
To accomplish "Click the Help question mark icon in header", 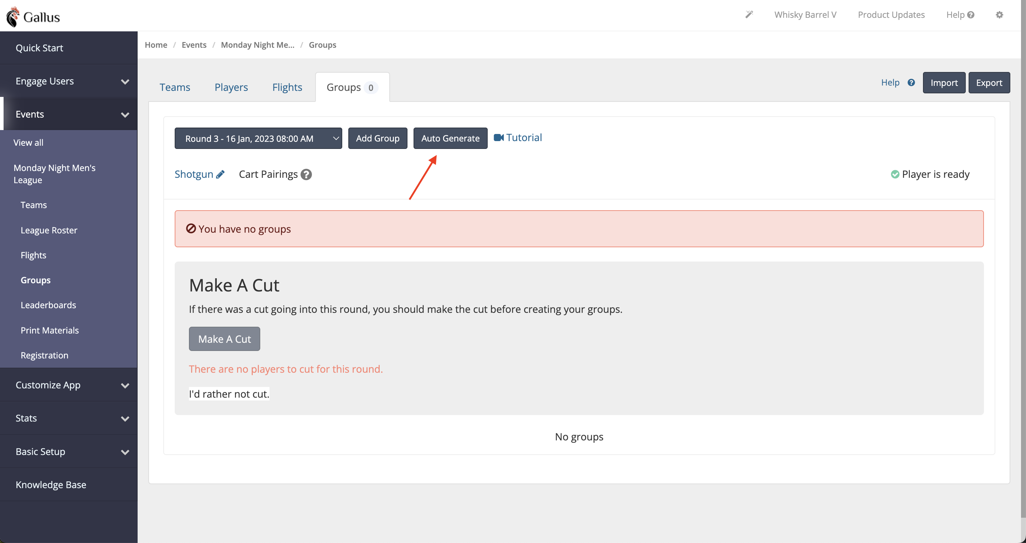I will [971, 15].
